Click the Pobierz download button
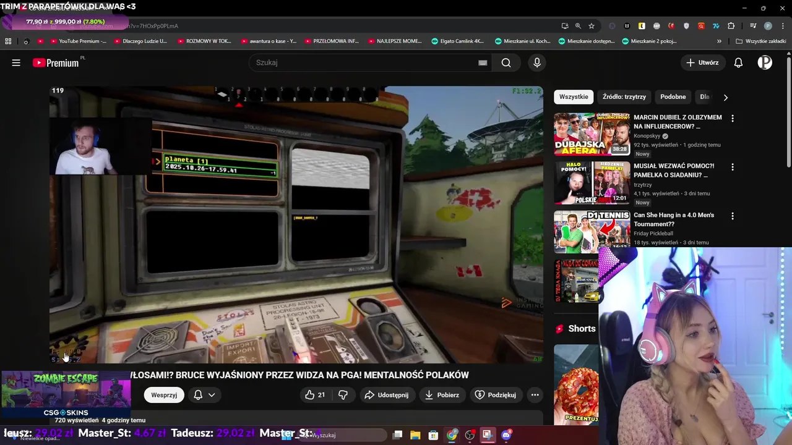This screenshot has height=445, width=792. [442, 395]
